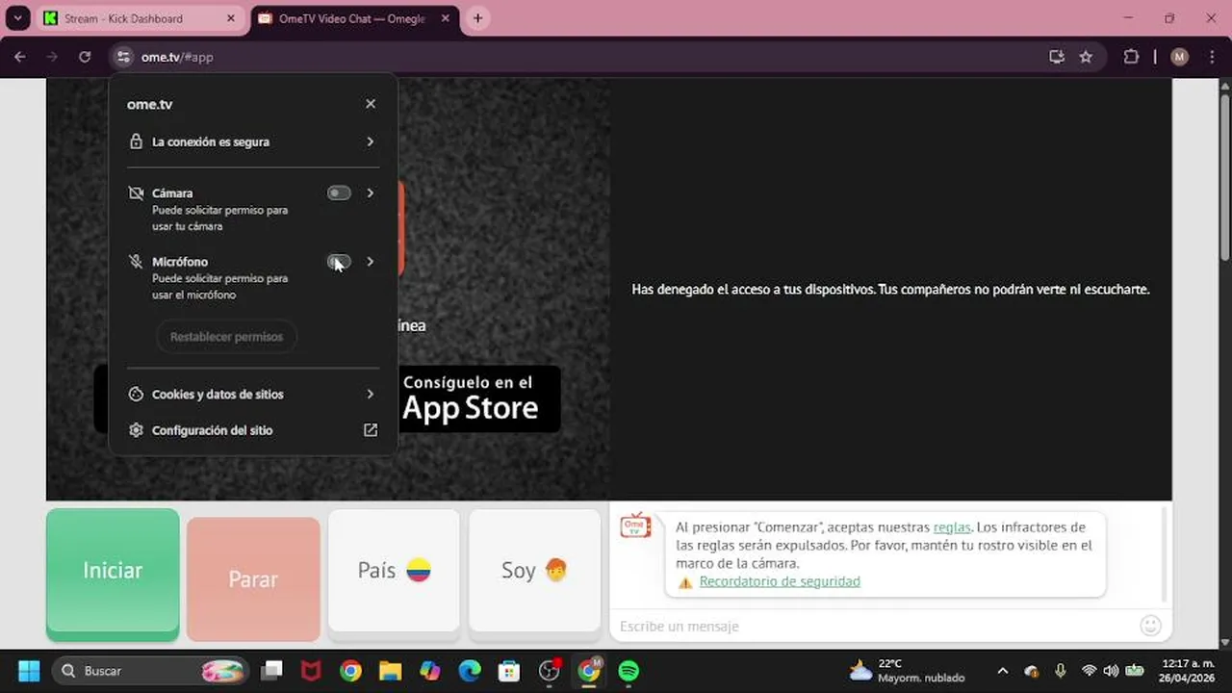Screen dimensions: 1232x693
Task: Open the Chrome extensions puzzle icon
Action: click(x=1131, y=57)
